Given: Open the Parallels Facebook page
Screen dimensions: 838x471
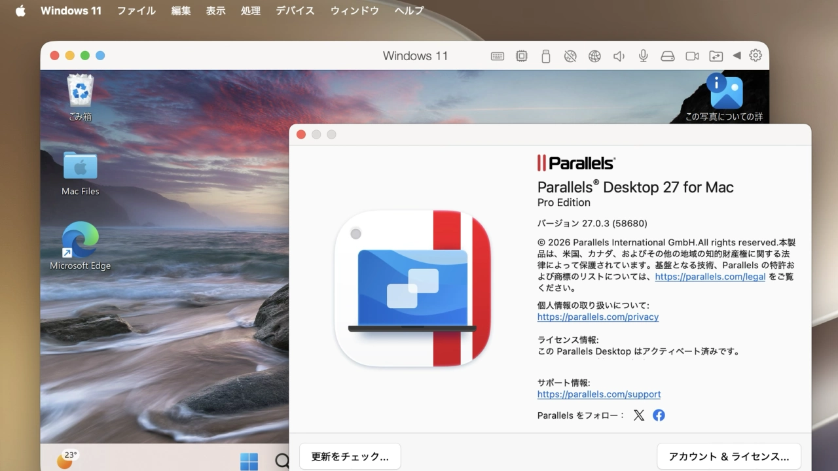Looking at the screenshot, I should click(x=659, y=415).
